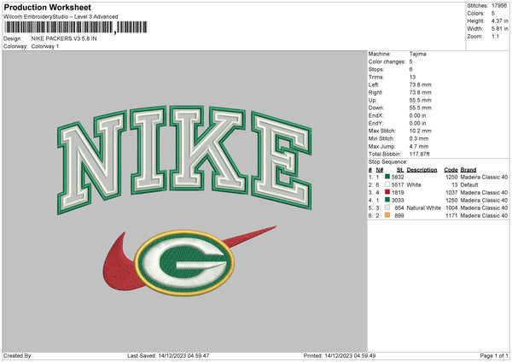This screenshot has width=512, height=362.
Task: Click "Madeira Classic 40" in the 899 row
Action: pos(484,216)
